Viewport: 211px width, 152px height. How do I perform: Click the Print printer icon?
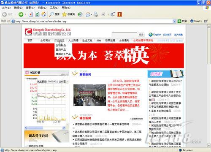coord(96,14)
